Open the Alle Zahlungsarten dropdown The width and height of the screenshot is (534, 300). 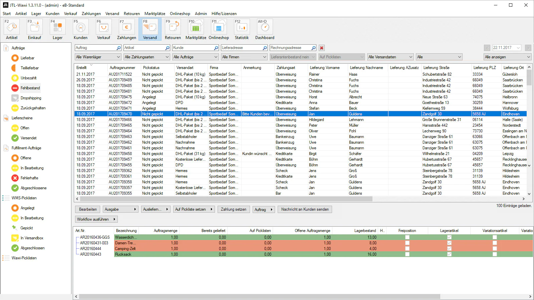(x=147, y=57)
